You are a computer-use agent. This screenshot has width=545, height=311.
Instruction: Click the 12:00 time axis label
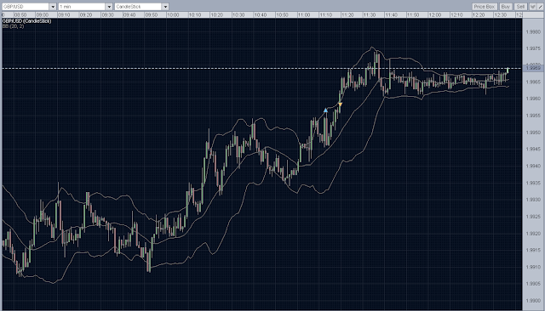435,15
